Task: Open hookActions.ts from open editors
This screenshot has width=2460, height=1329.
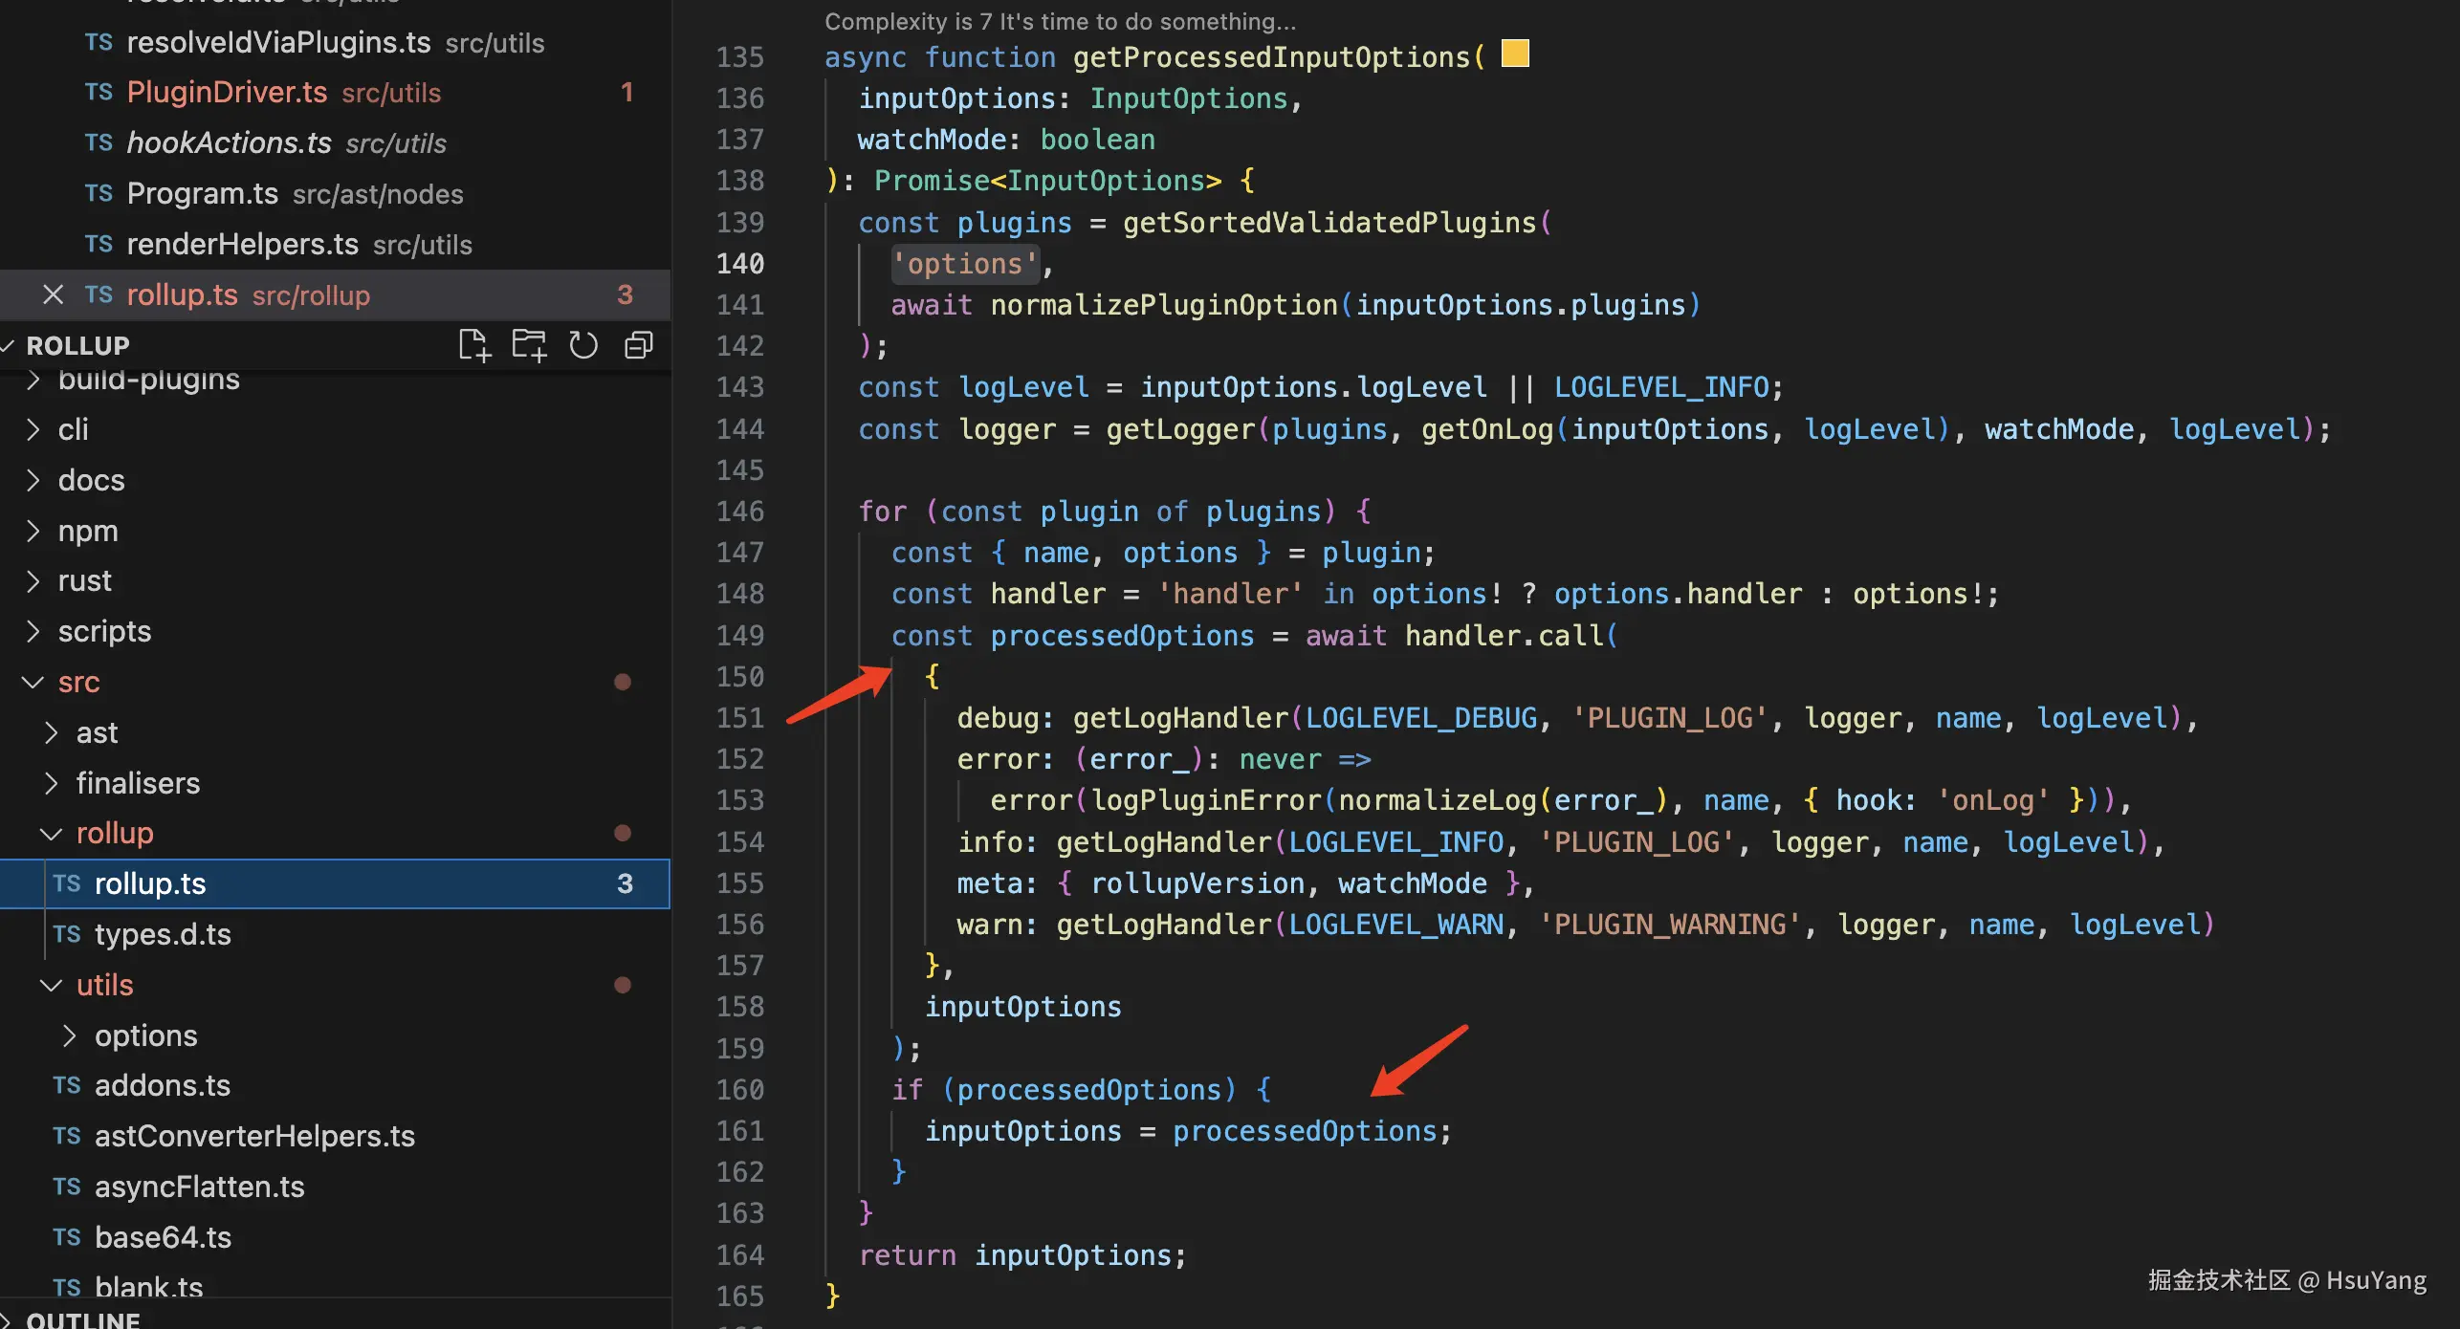Action: [229, 142]
